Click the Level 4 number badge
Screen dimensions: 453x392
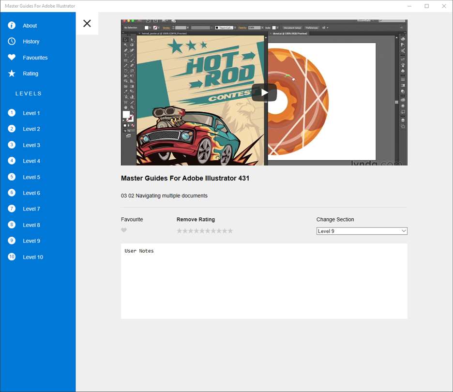[x=12, y=161]
